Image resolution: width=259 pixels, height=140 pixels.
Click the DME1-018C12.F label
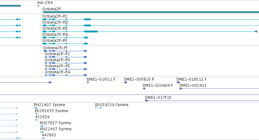pos(191,79)
